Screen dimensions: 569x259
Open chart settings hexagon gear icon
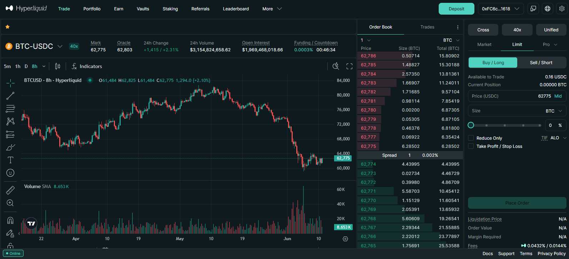click(345, 239)
